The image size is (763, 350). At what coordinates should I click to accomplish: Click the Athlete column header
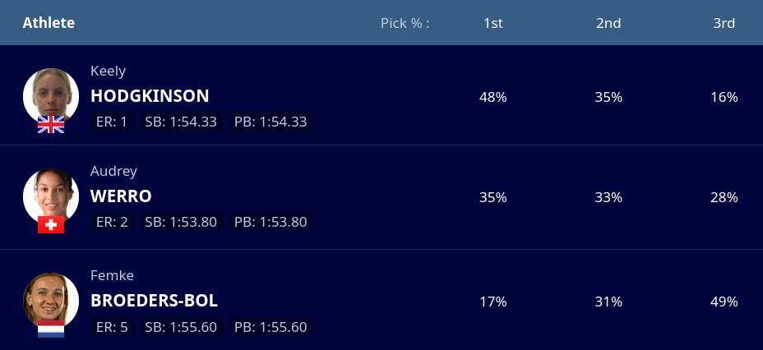click(49, 23)
